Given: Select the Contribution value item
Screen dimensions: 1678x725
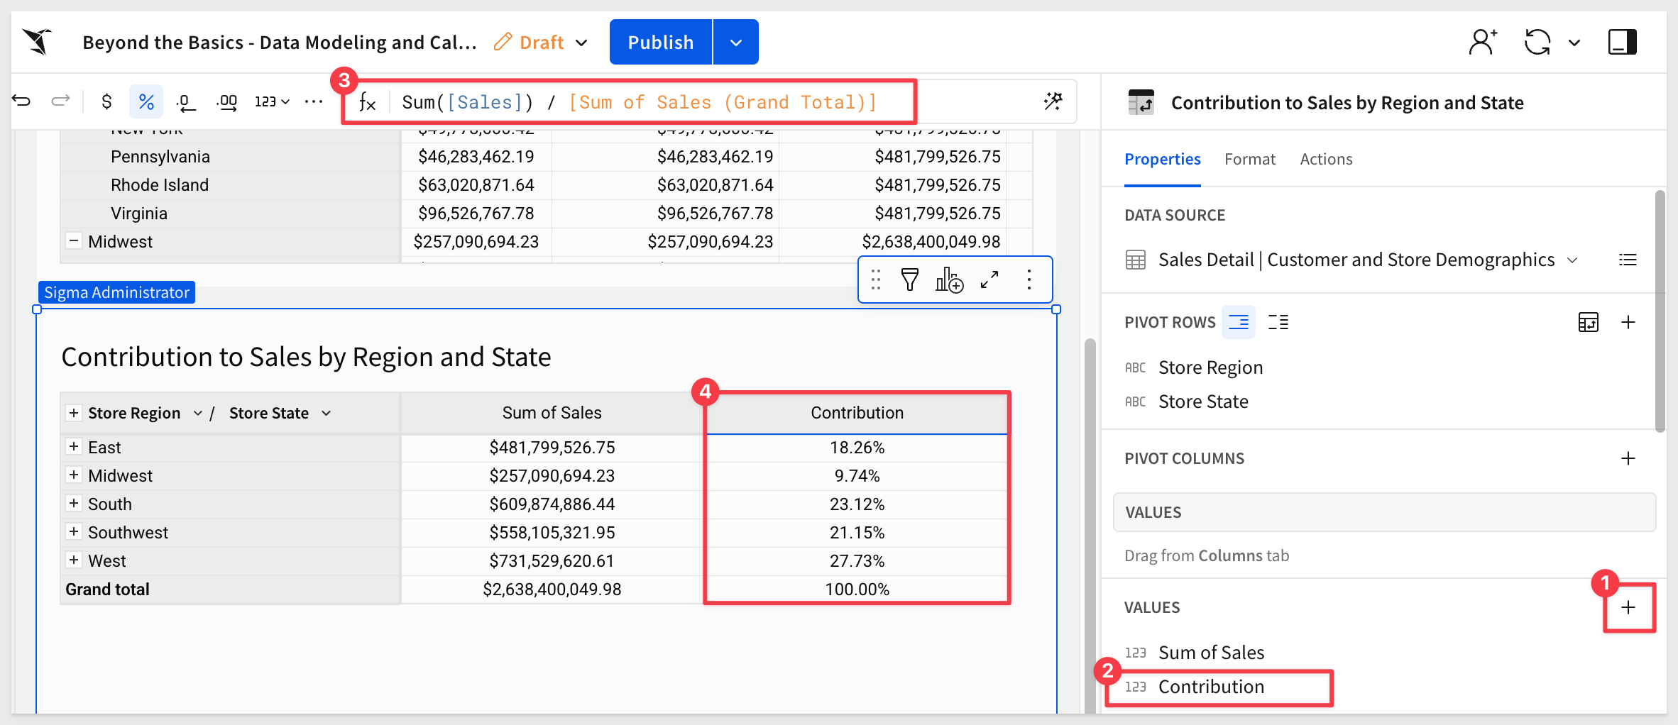Looking at the screenshot, I should tap(1211, 687).
